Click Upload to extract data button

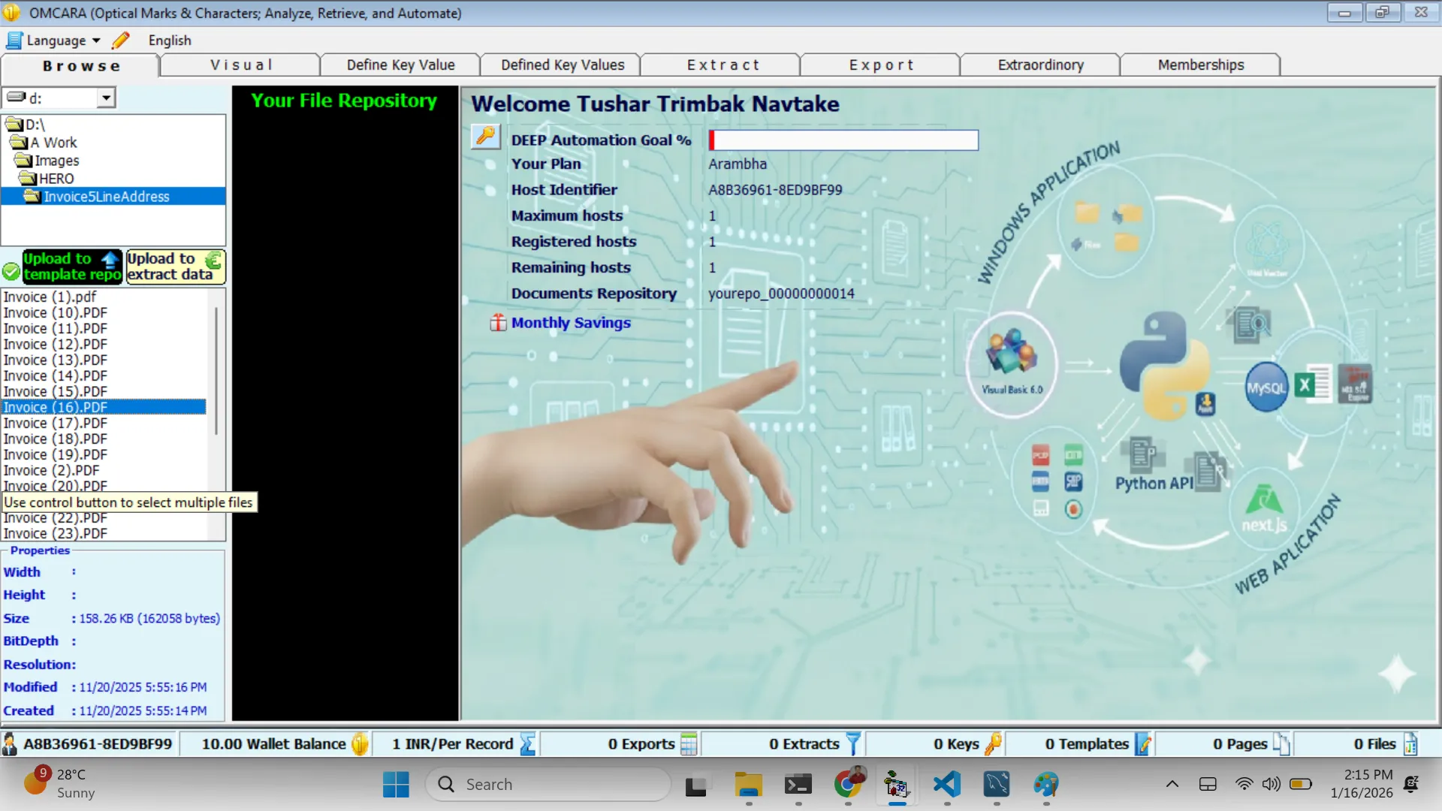click(x=175, y=267)
